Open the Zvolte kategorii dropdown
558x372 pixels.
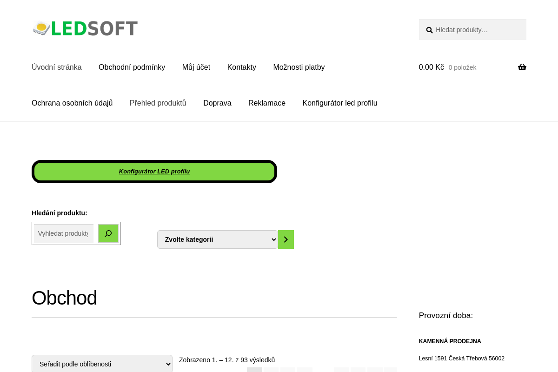[x=217, y=239]
